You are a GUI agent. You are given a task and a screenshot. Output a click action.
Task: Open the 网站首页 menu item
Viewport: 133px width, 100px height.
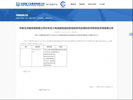pyautogui.click(x=73, y=4)
